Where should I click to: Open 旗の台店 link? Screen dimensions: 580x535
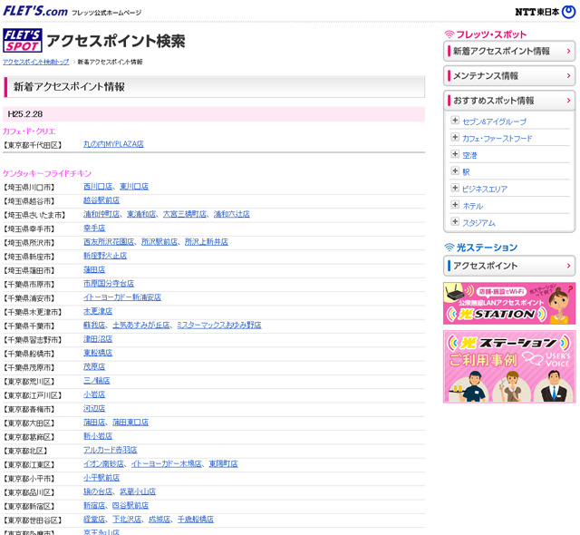coord(98,491)
